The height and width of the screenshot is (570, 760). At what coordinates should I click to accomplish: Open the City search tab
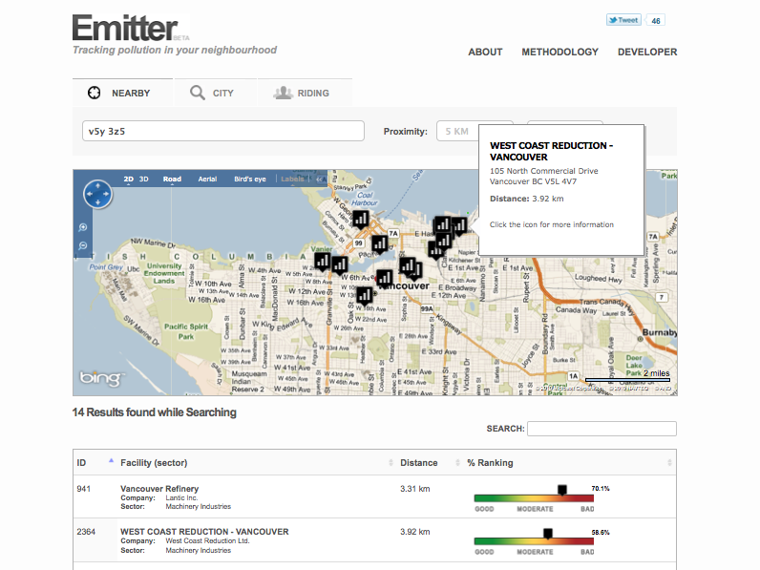(212, 93)
